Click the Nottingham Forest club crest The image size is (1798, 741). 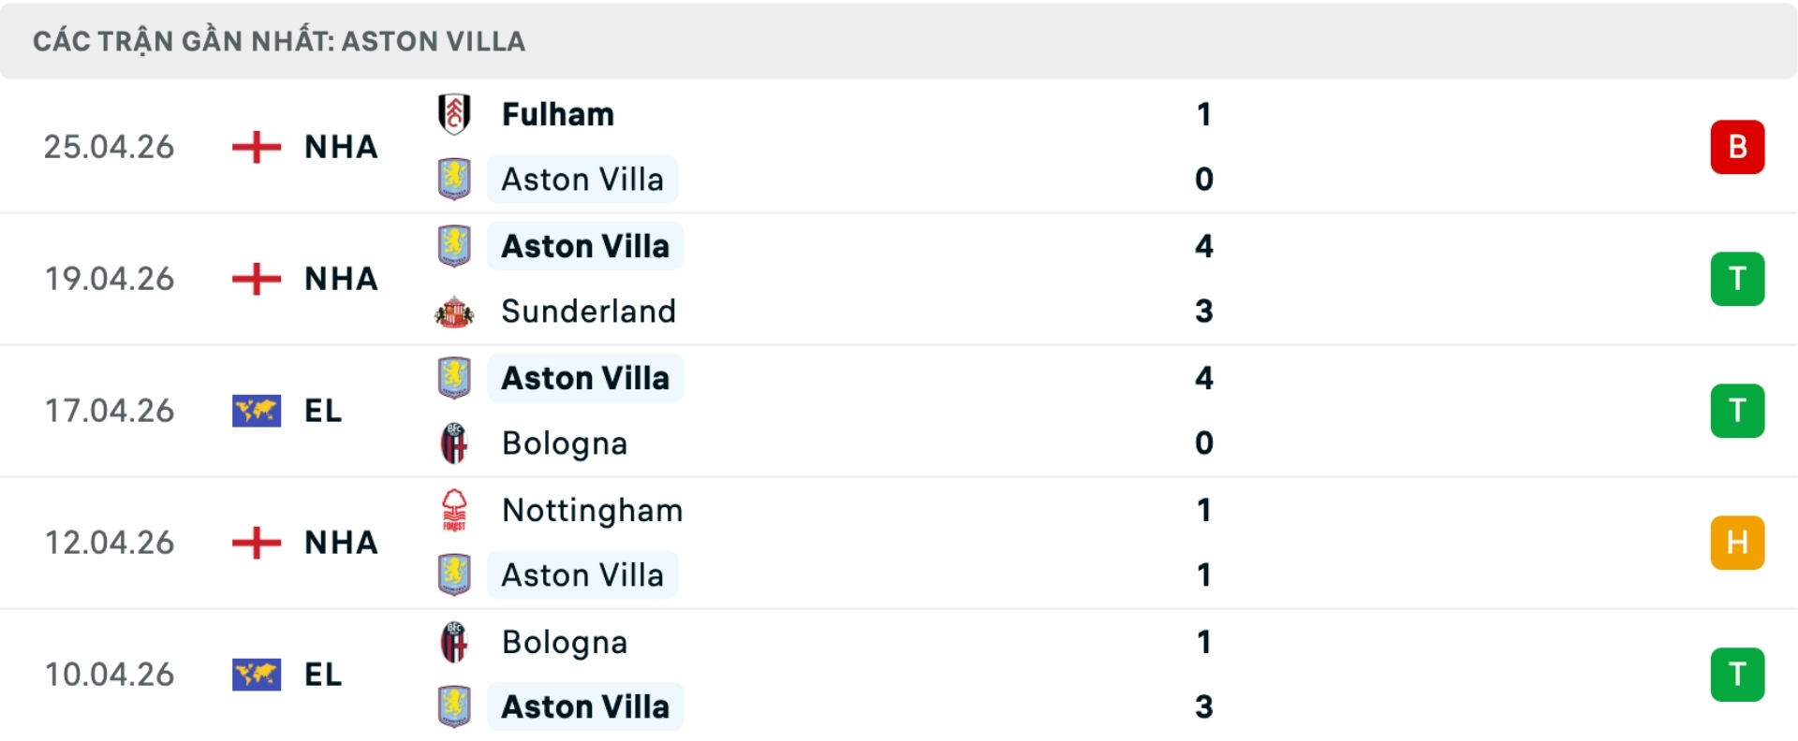(454, 510)
